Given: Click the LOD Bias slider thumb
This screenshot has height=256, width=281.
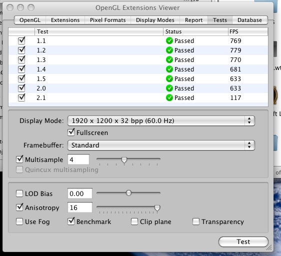Looking at the screenshot, I should pos(128,193).
